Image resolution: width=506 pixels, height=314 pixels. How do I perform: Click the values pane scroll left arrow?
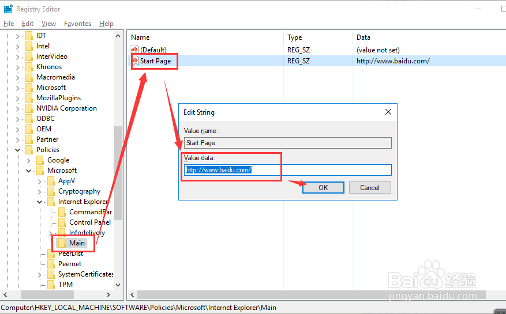132,294
